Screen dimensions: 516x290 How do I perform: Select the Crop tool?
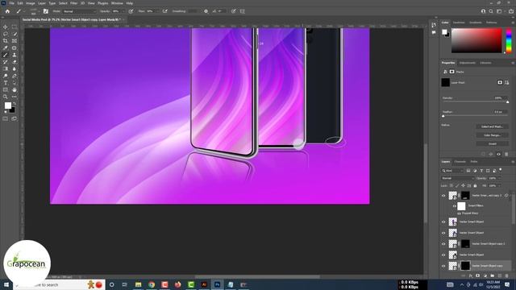(6, 41)
